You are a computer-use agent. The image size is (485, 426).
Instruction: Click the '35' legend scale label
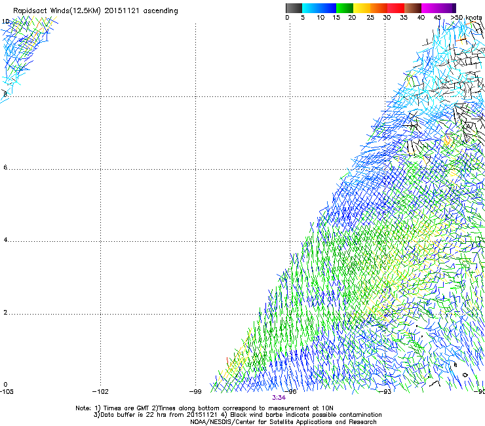(x=404, y=17)
